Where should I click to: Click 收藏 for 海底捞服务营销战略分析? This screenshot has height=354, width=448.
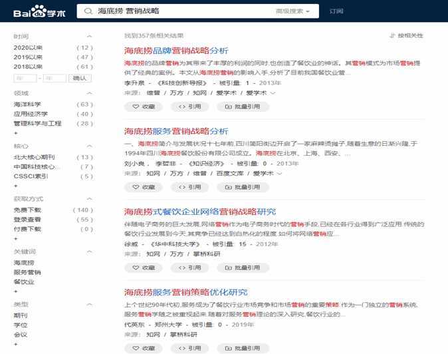pos(144,187)
